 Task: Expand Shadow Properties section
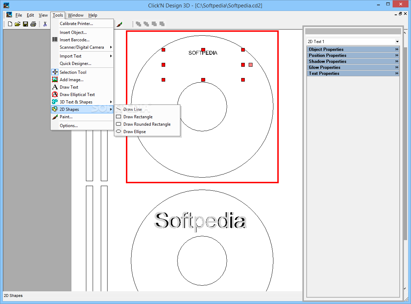point(353,61)
